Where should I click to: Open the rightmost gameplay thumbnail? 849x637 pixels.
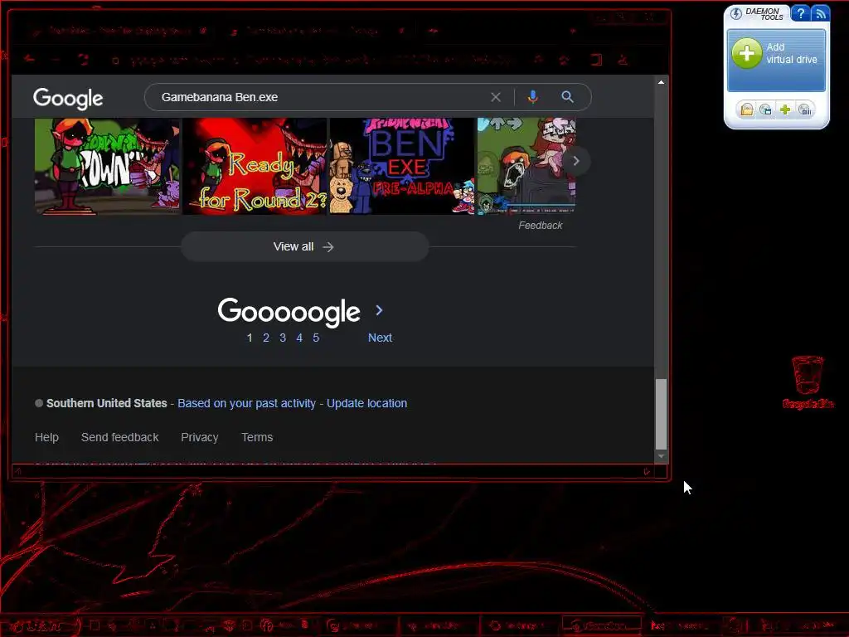coord(526,166)
